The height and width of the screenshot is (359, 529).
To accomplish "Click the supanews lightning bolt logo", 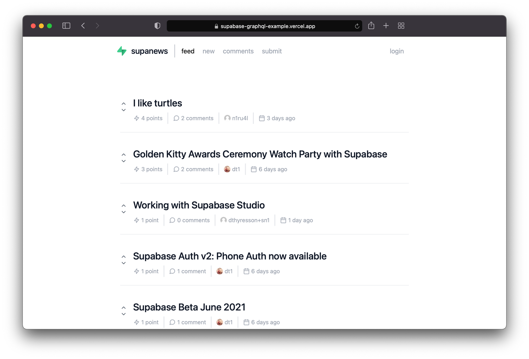I will [122, 51].
